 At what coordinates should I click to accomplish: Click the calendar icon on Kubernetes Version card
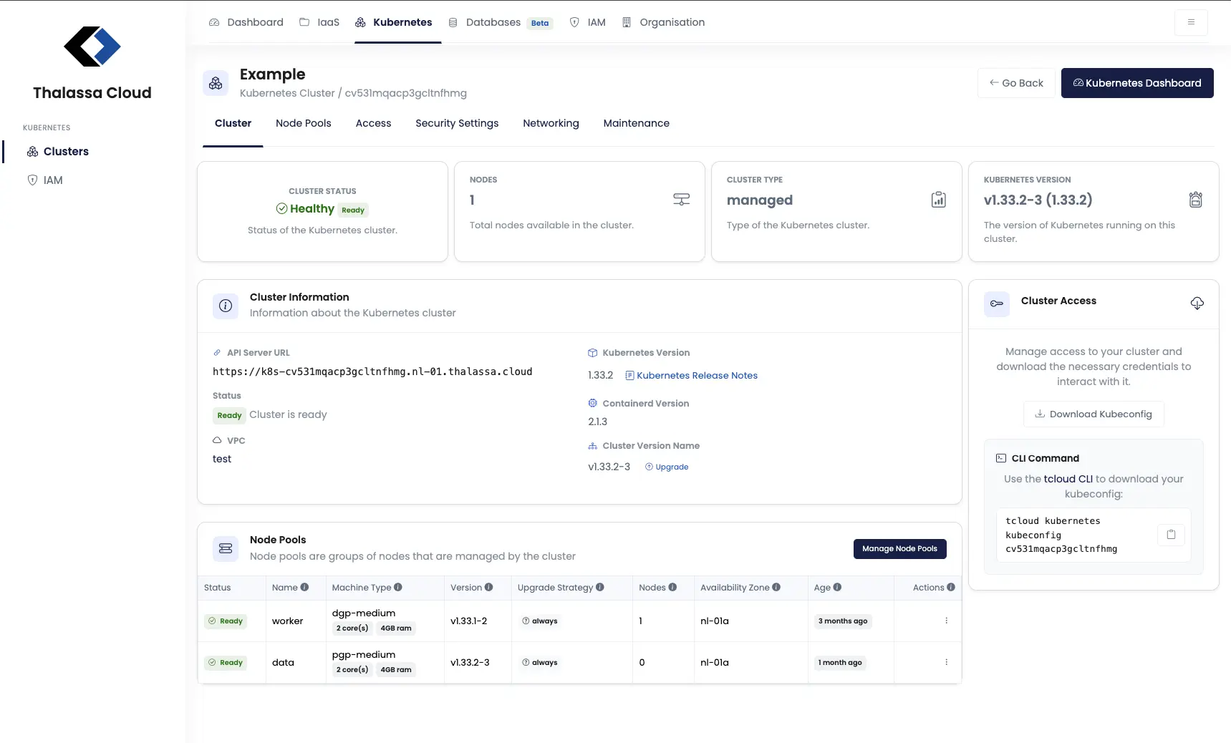[x=1195, y=199]
